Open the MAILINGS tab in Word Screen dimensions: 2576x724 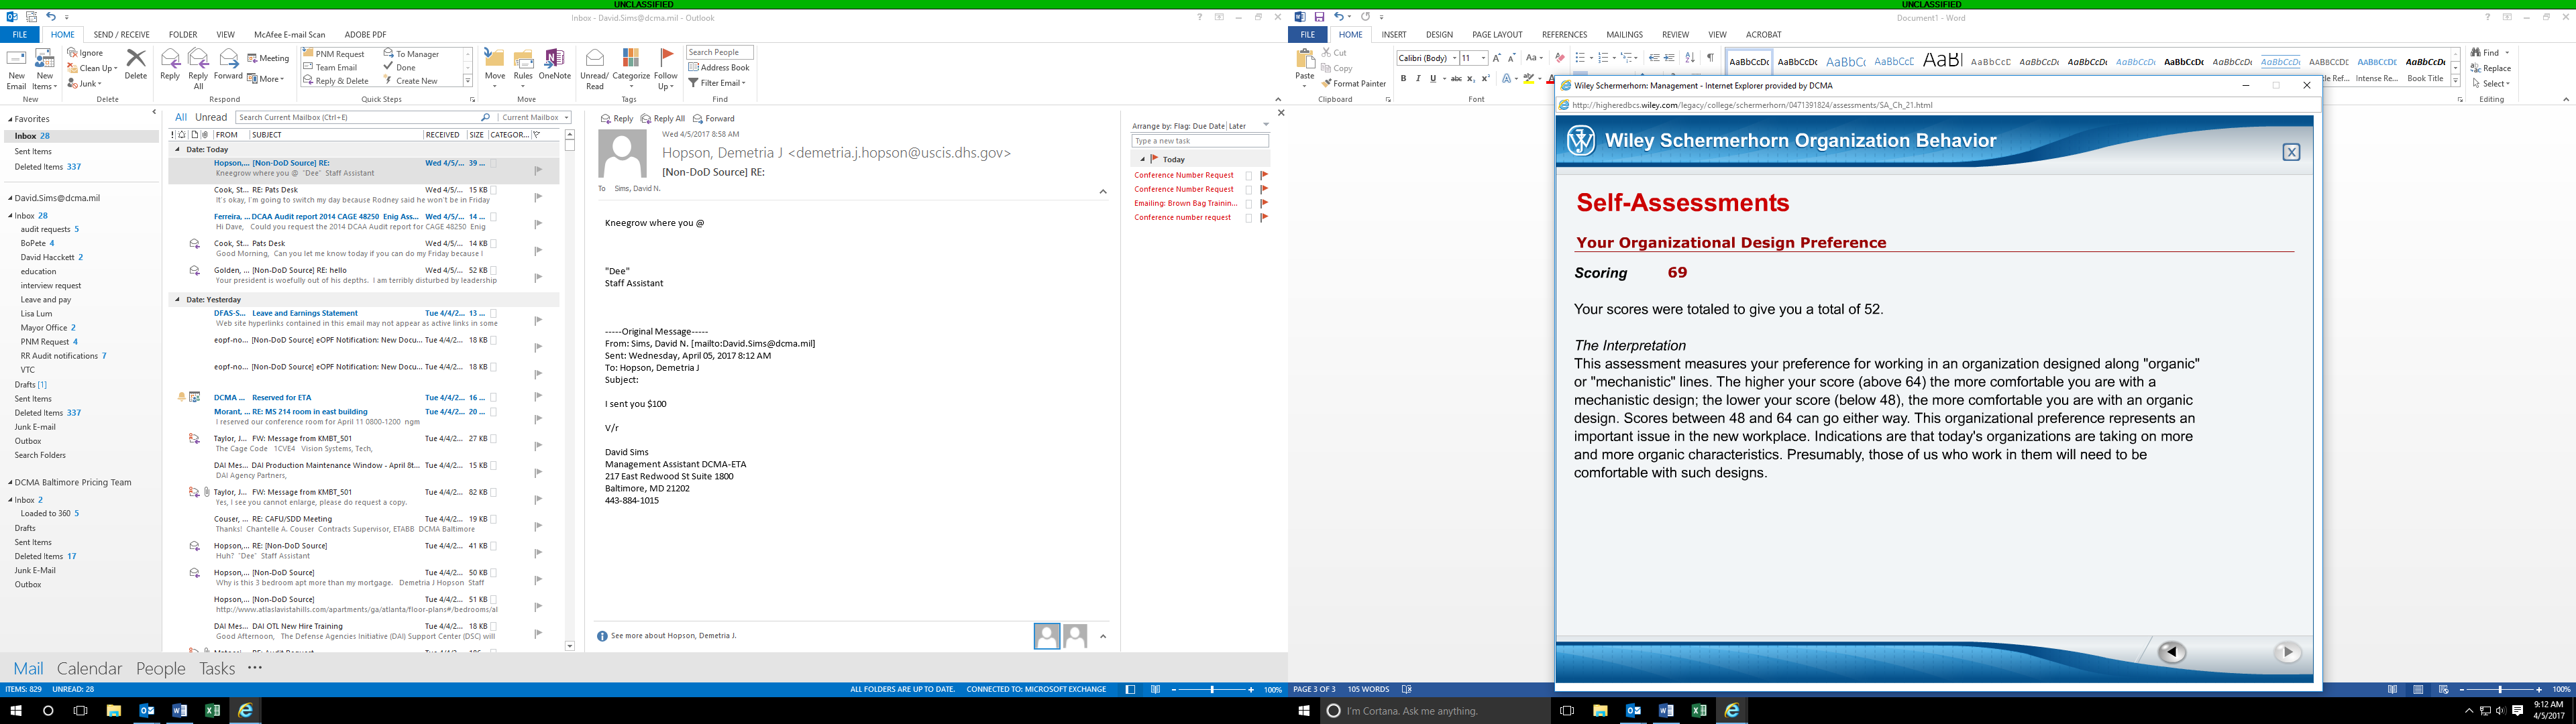(1624, 33)
